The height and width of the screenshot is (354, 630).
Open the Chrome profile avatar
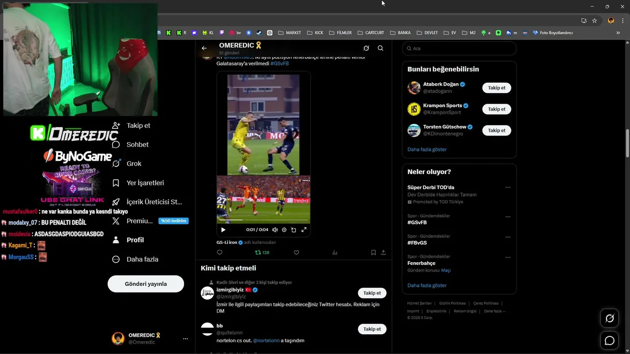tap(611, 21)
